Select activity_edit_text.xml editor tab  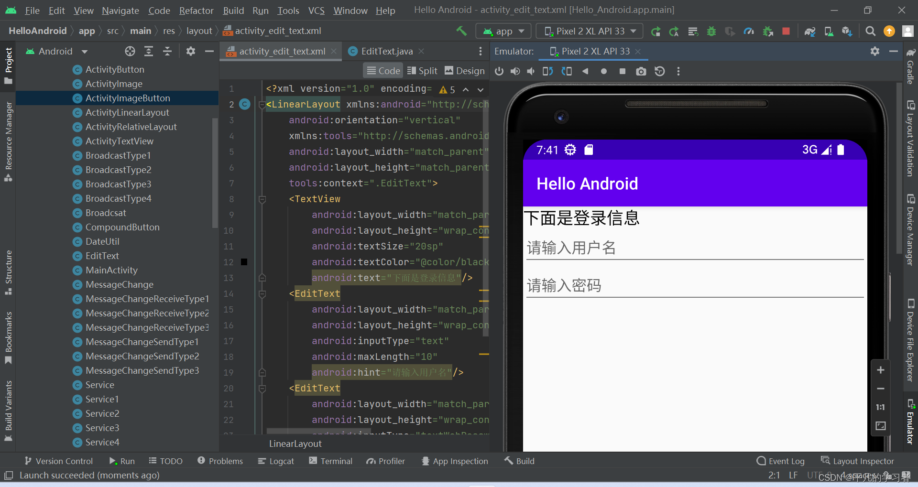[282, 51]
